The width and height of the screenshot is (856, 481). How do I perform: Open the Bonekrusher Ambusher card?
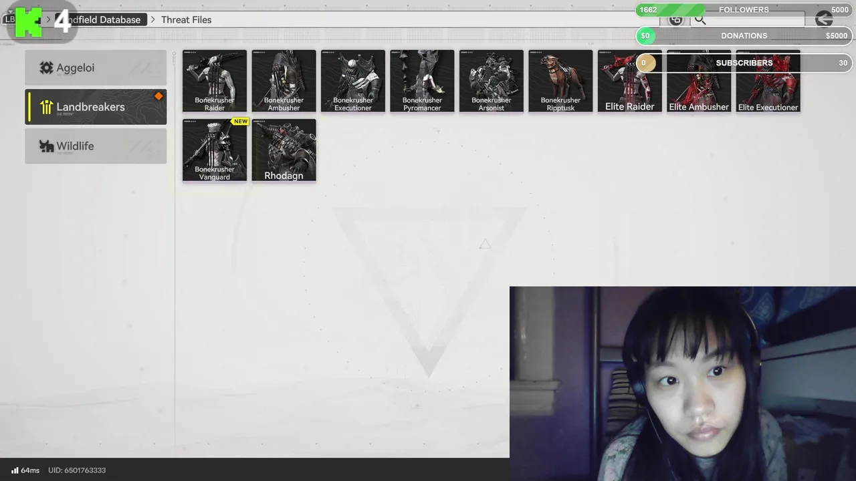284,81
